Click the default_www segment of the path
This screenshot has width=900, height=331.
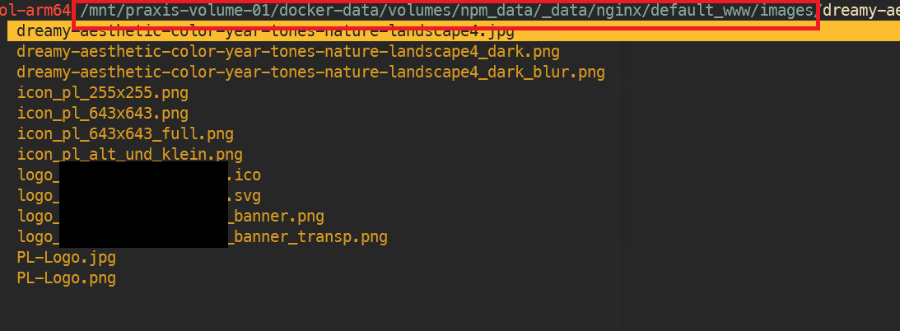692,11
